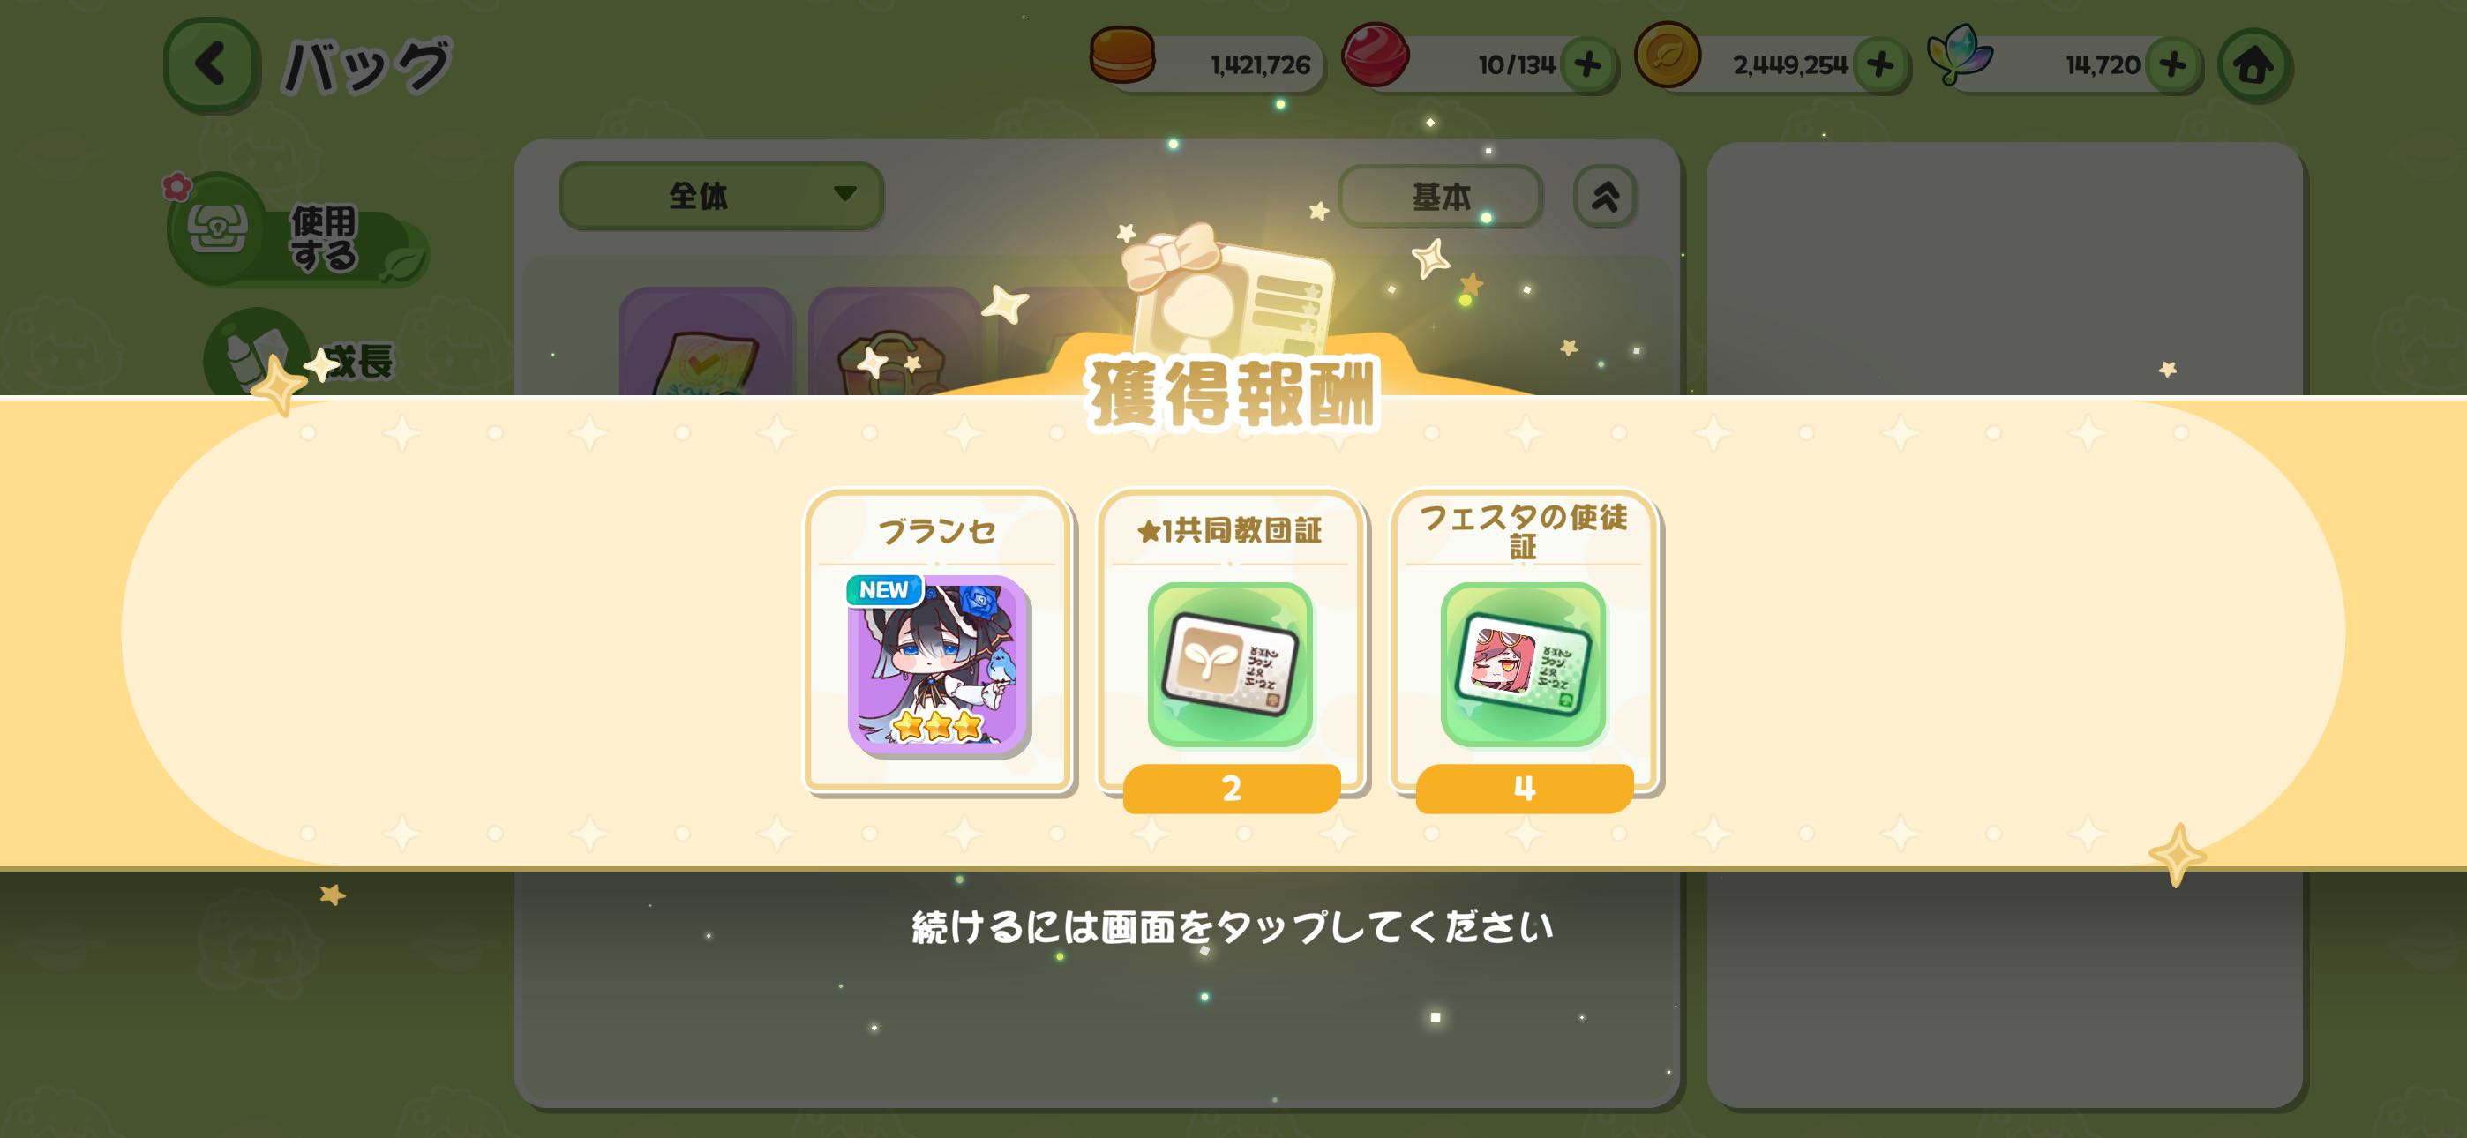The image size is (2467, 1138).
Task: Open the home screen icon
Action: (x=2253, y=65)
